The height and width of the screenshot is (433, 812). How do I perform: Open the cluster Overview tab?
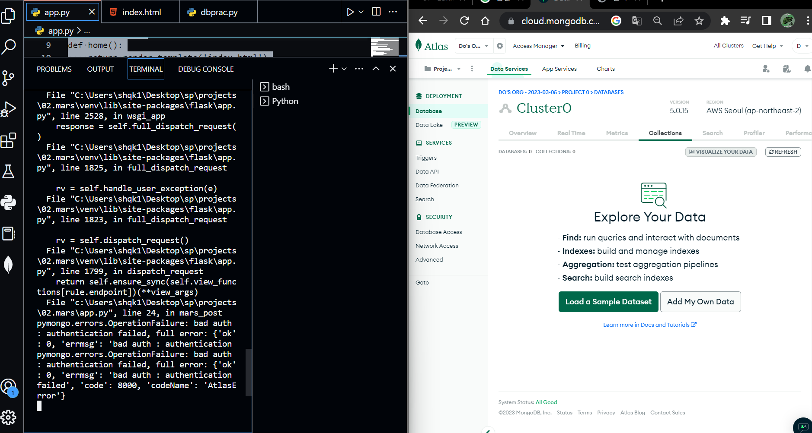tap(522, 133)
